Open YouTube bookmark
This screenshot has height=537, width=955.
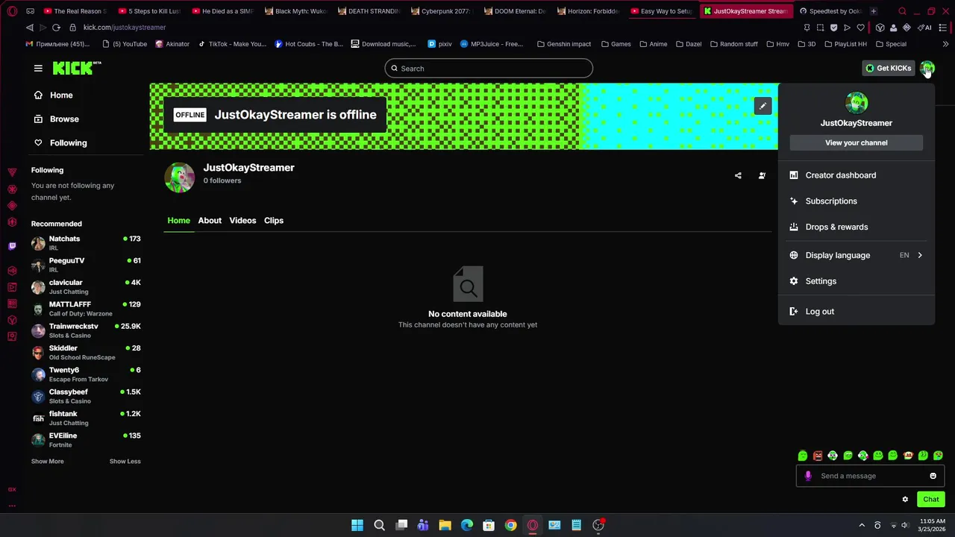pos(125,44)
